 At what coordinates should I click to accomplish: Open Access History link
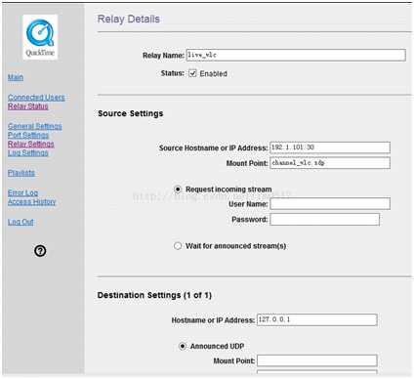pyautogui.click(x=31, y=201)
